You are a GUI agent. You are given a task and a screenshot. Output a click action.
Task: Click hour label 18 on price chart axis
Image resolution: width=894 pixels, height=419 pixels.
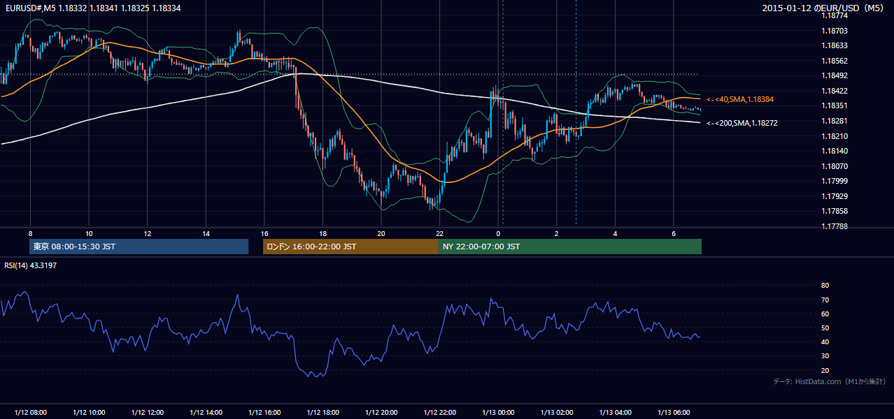[x=322, y=233]
